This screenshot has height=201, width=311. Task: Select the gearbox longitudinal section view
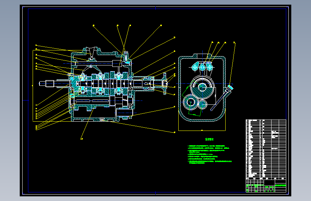103,84
